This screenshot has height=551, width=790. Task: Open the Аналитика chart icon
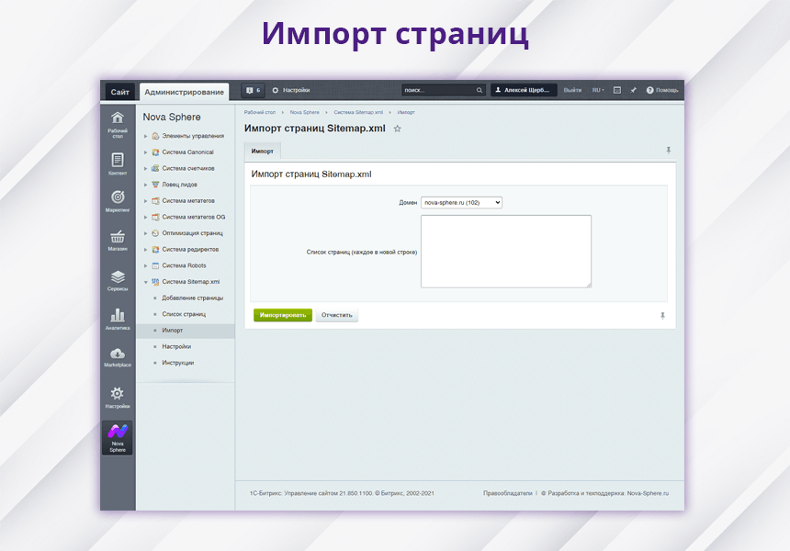point(118,318)
